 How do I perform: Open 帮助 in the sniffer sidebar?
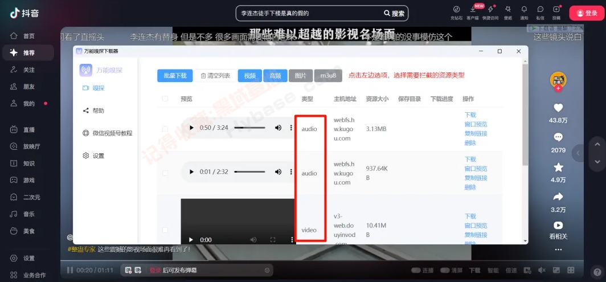93,111
